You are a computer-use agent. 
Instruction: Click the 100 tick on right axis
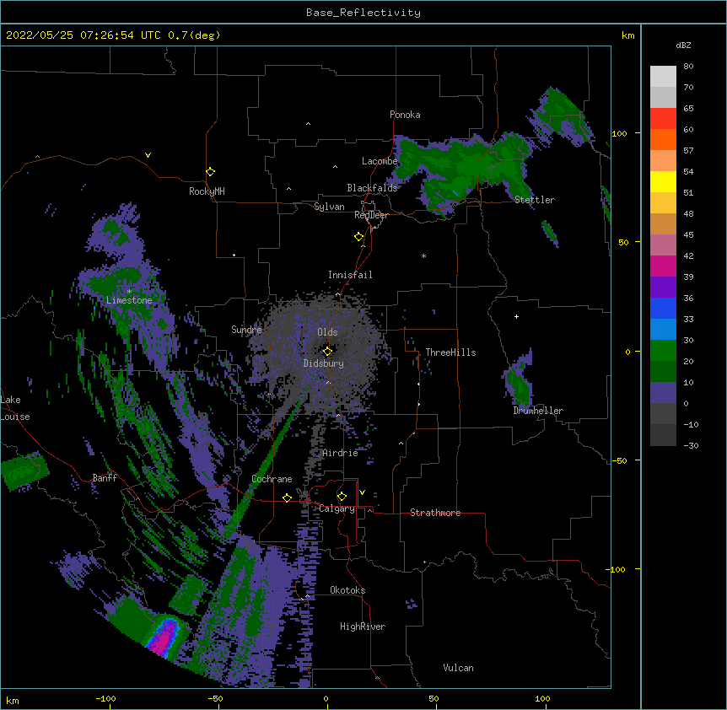(619, 134)
